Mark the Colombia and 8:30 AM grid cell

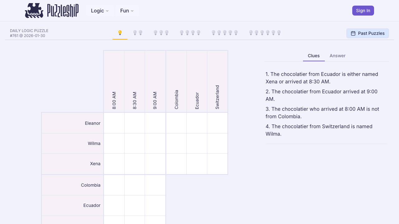[134, 185]
